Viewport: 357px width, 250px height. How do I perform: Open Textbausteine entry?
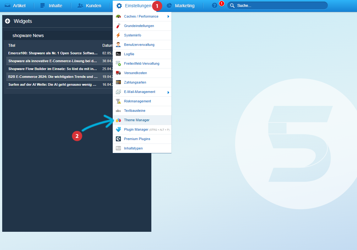tap(142, 111)
